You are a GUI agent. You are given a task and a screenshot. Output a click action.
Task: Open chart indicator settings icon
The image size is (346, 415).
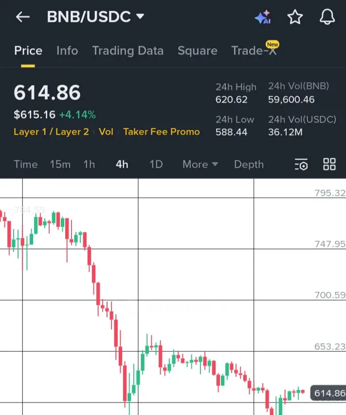(x=301, y=165)
